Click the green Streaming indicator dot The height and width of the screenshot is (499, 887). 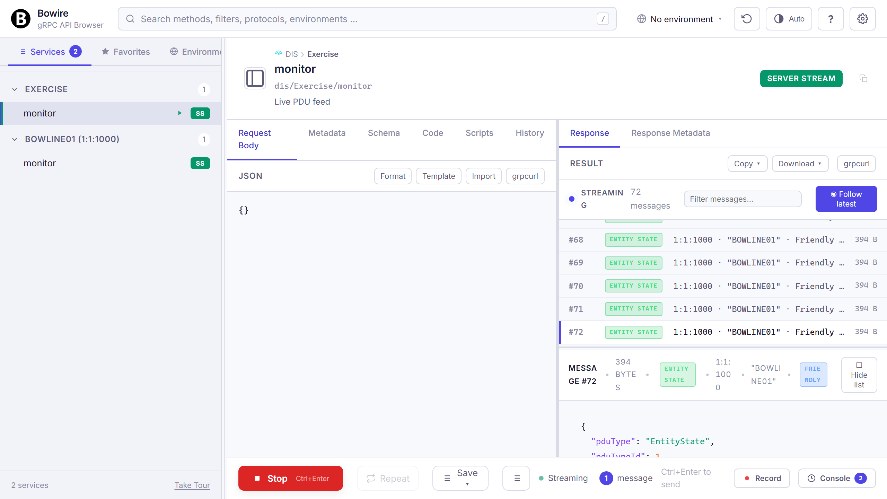[541, 478]
